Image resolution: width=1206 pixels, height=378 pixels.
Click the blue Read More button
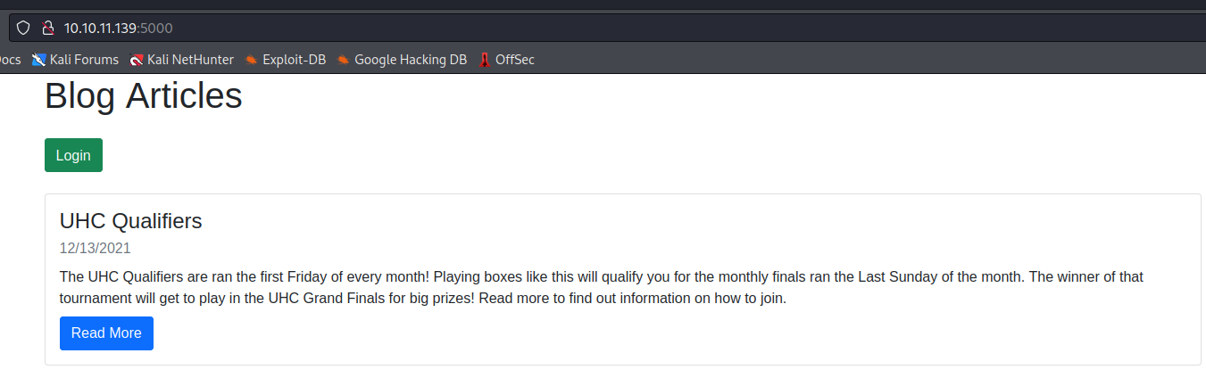click(x=106, y=333)
